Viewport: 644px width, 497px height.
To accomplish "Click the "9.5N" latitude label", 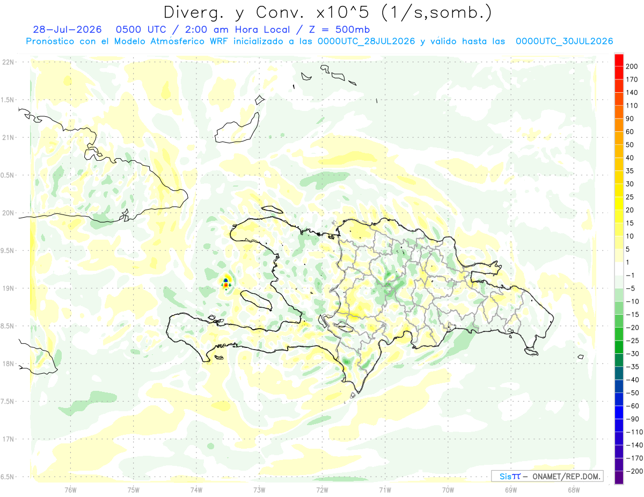I will 8,250.
